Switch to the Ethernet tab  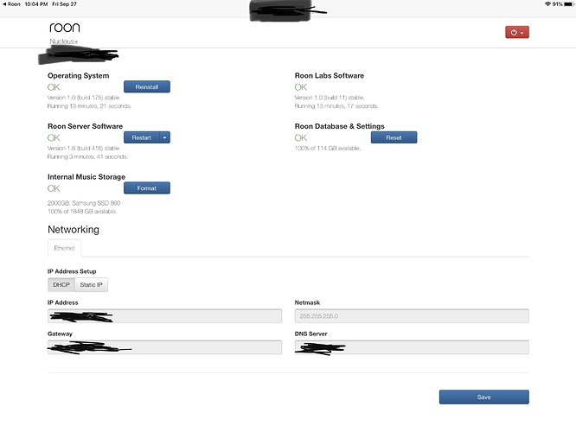click(x=64, y=248)
